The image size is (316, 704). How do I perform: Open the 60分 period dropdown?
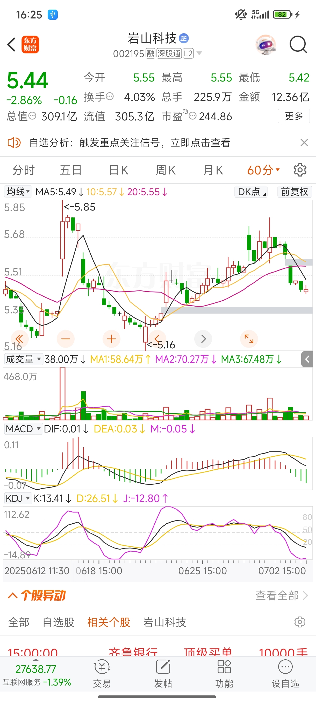[x=263, y=170]
